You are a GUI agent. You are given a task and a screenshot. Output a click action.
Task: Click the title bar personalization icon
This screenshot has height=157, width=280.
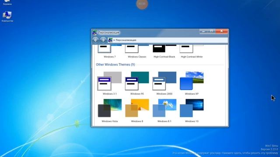pos(94,33)
